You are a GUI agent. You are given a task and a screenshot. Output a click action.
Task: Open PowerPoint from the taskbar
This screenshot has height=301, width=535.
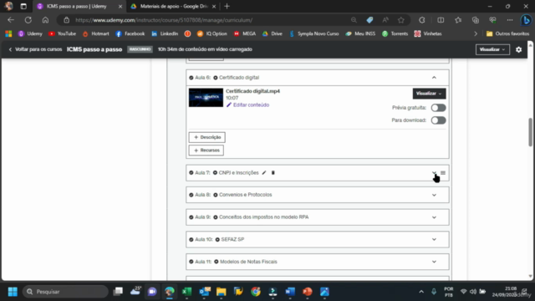[x=307, y=292]
